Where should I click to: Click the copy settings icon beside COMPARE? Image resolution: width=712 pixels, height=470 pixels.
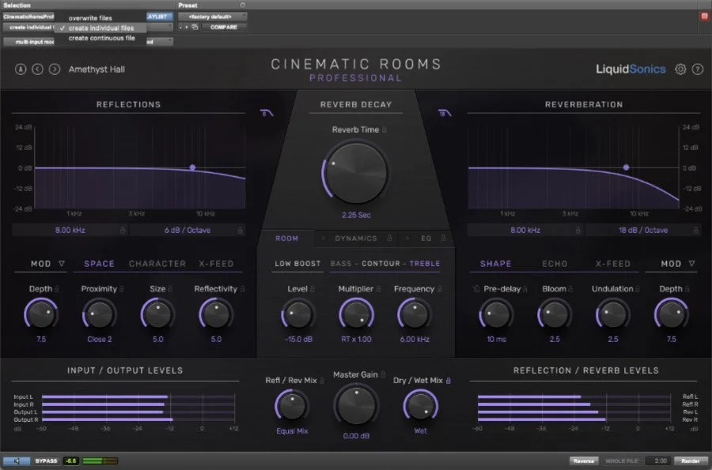[x=195, y=27]
